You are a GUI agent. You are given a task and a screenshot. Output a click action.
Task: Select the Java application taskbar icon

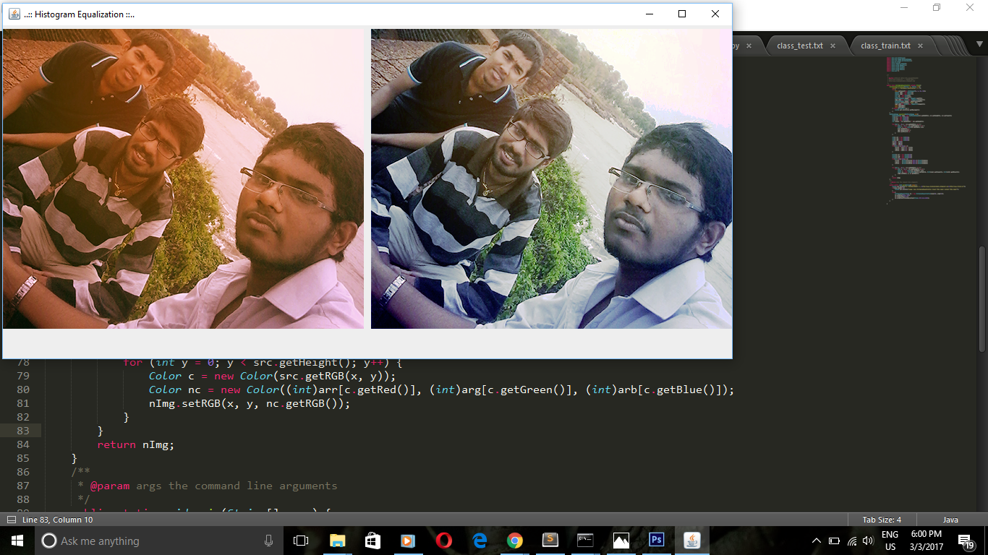point(692,541)
